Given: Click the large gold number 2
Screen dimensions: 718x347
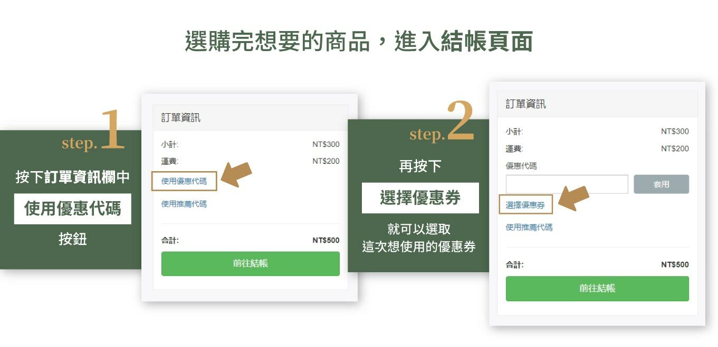Looking at the screenshot, I should point(460,122).
